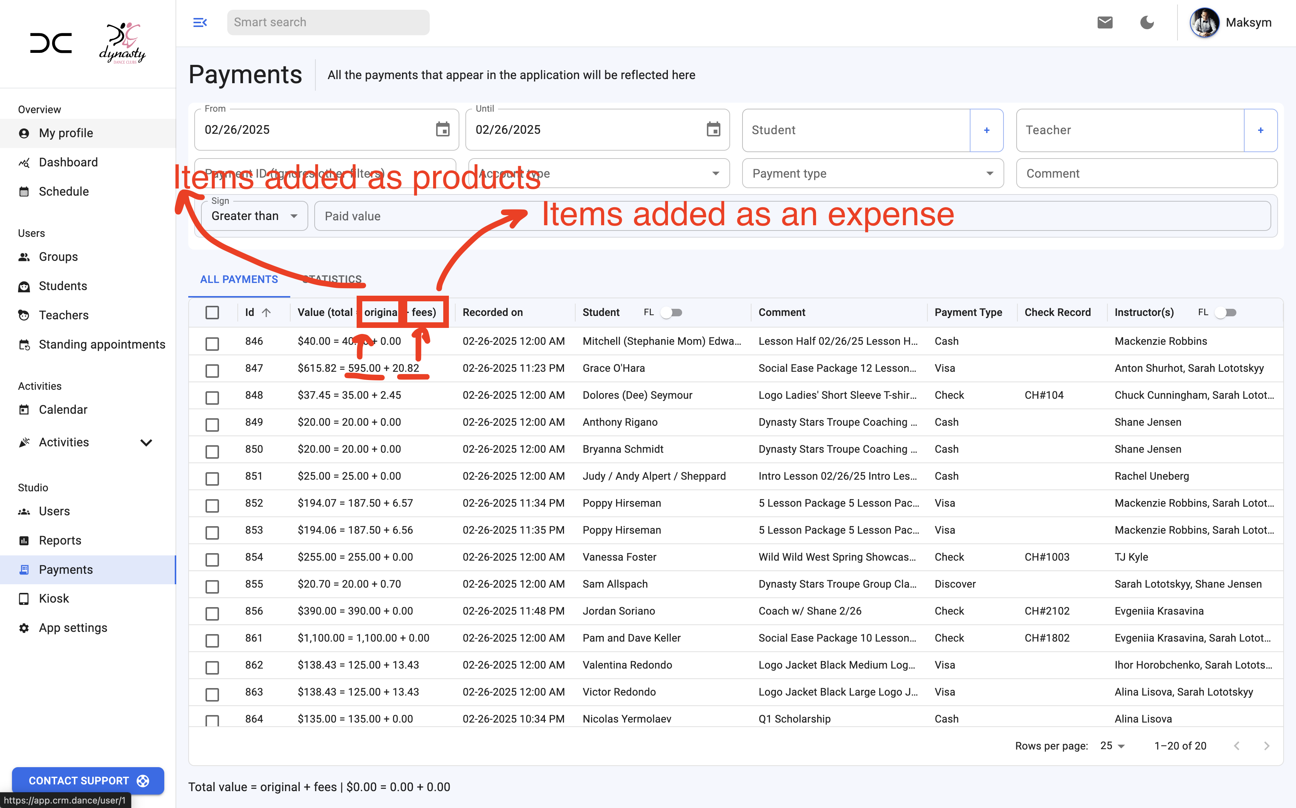1296x808 pixels.
Task: Open the Payment type dropdown
Action: tap(873, 173)
